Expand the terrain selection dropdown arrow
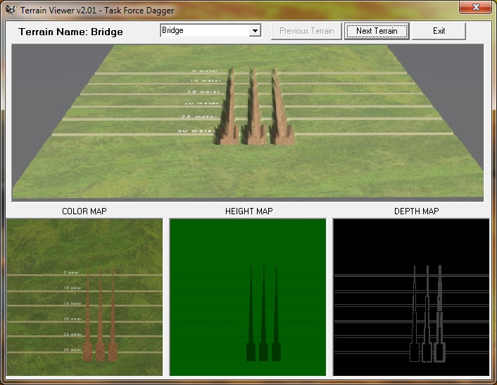Image resolution: width=497 pixels, height=385 pixels. pyautogui.click(x=255, y=31)
